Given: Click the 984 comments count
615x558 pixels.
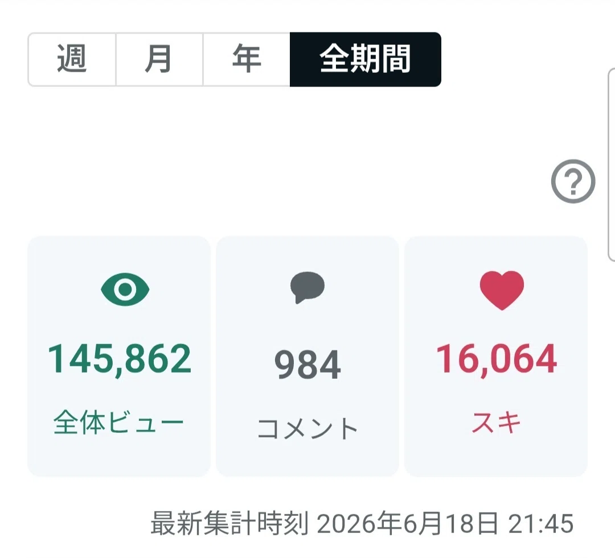Looking at the screenshot, I should click(x=307, y=365).
